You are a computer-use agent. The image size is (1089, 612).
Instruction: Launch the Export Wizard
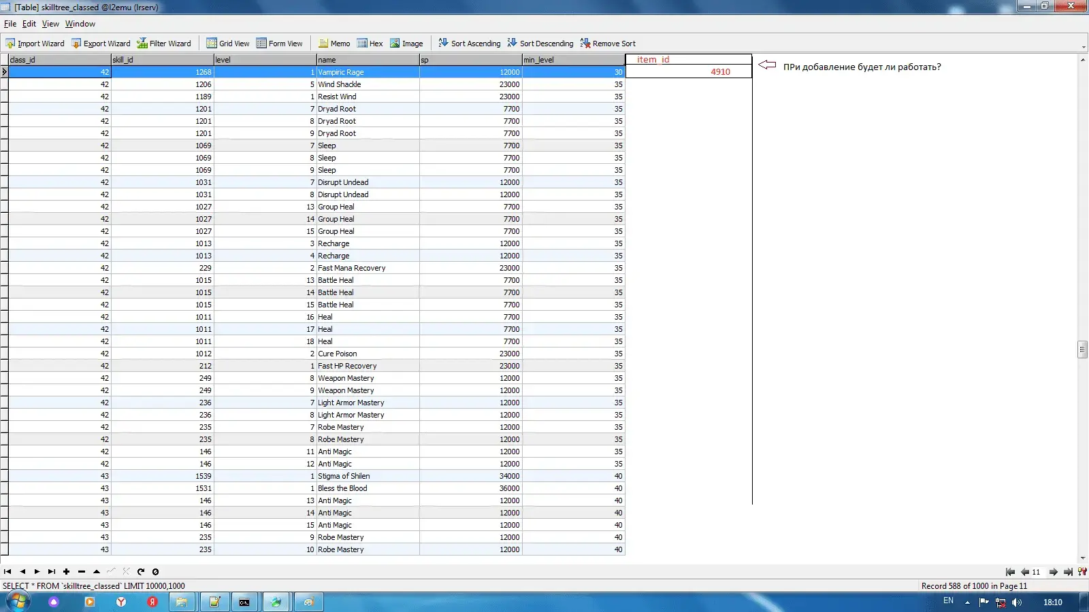[x=101, y=44]
